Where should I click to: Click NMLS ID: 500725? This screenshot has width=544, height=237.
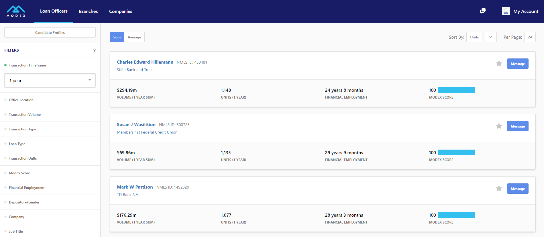174,125
